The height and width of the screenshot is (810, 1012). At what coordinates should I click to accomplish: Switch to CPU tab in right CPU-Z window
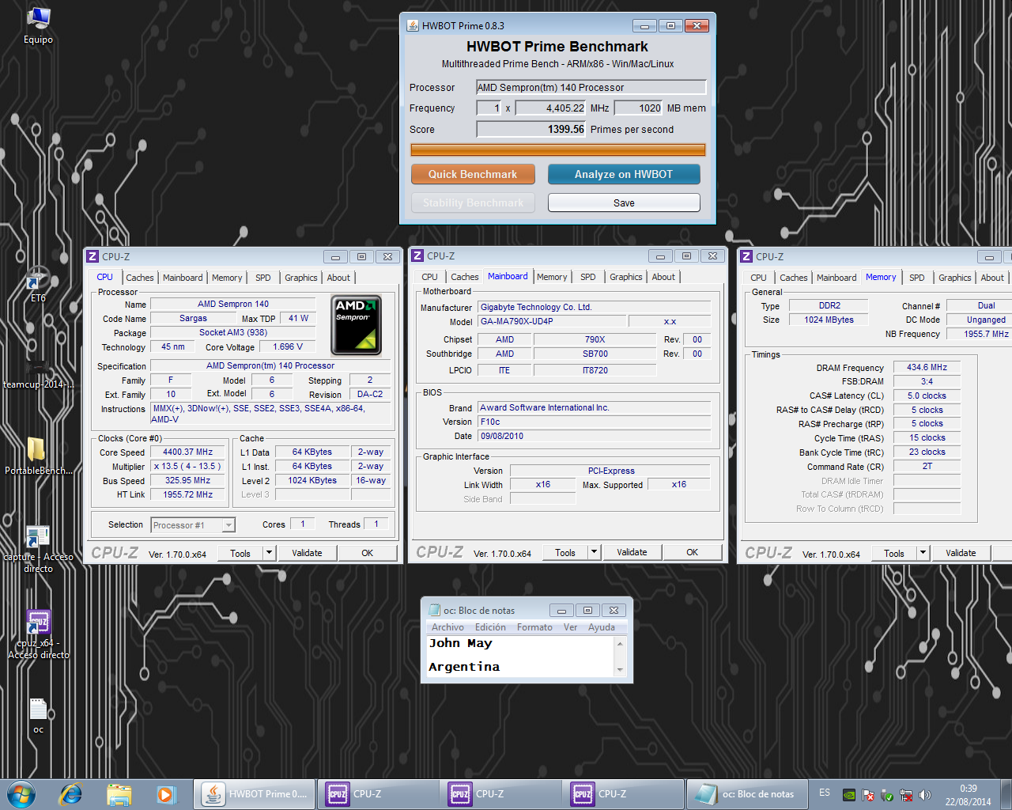[759, 278]
